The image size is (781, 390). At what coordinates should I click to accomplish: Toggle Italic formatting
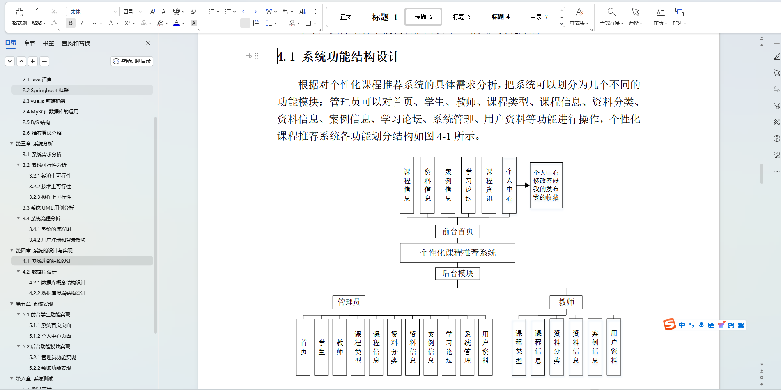click(x=82, y=23)
